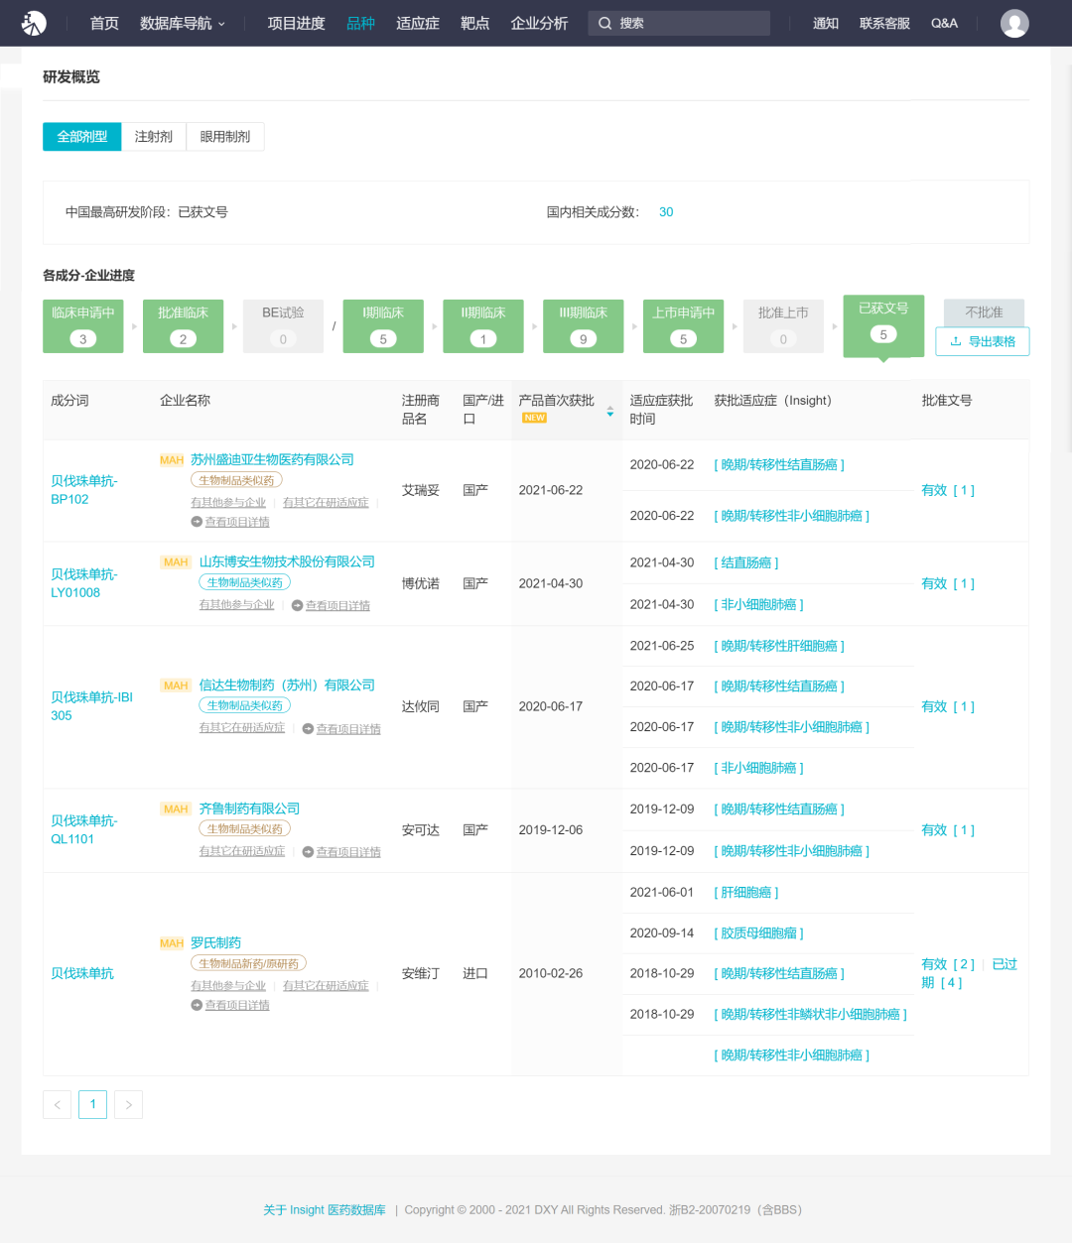Screen dimensions: 1072x1243
Task: Select I期临床 stage filter
Action: 383,326
